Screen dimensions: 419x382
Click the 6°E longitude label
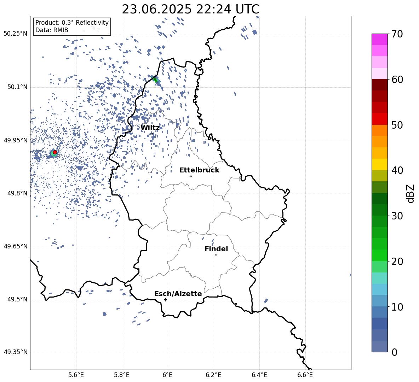167,375
